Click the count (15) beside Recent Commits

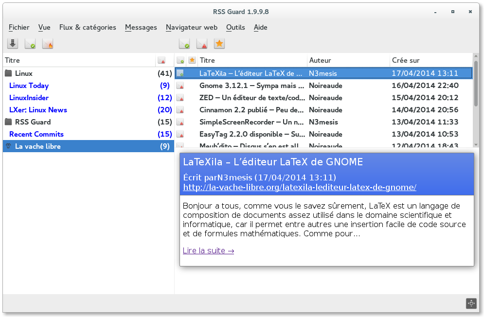[x=165, y=134]
